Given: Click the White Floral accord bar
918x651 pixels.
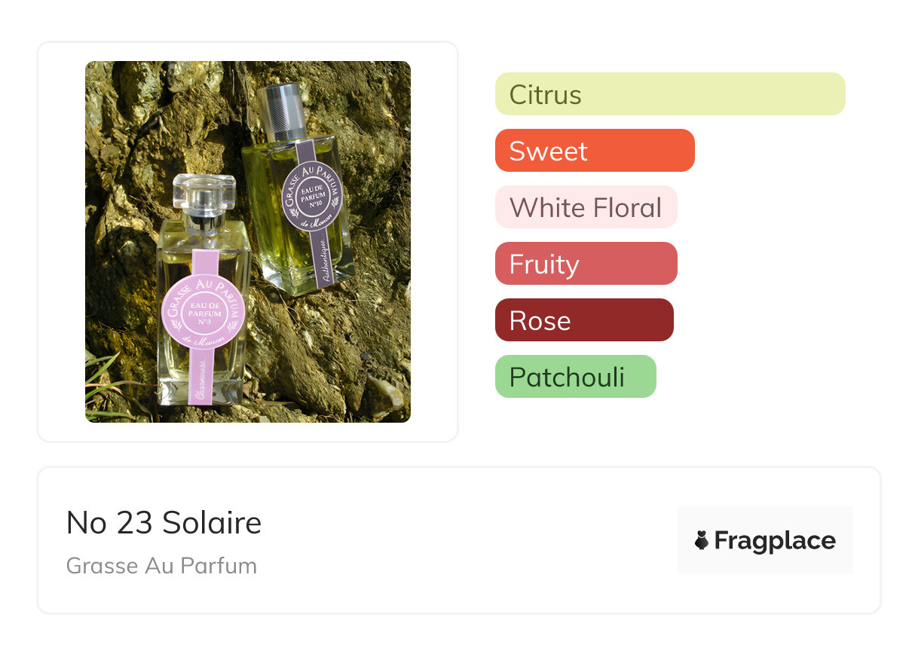Looking at the screenshot, I should (586, 207).
